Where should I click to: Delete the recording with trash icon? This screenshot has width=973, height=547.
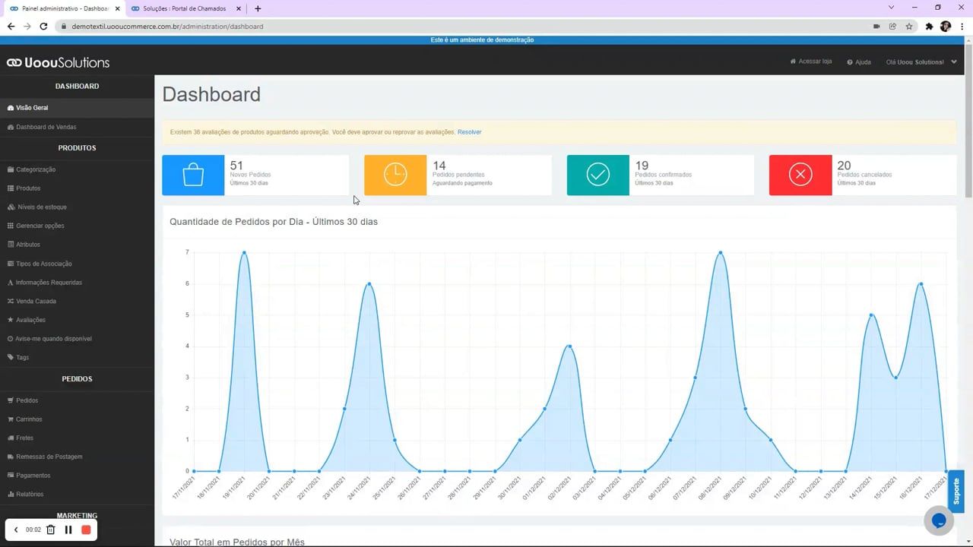[x=51, y=530]
